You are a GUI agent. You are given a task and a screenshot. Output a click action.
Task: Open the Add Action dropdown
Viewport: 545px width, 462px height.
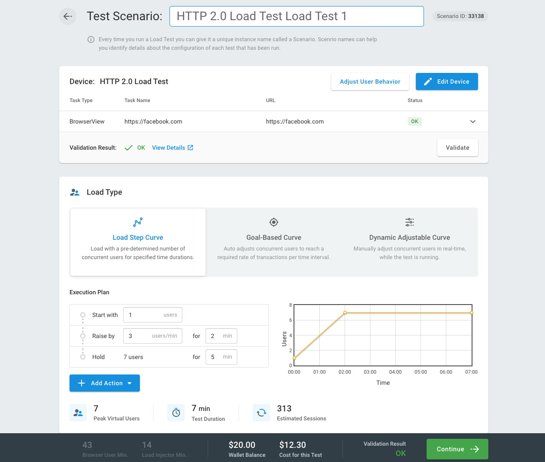coord(104,383)
